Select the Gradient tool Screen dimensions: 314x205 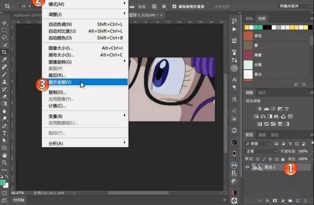tap(4, 104)
